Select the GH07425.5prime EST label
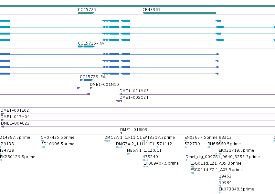Screen dimensions: 275x194 [x=58, y=138]
